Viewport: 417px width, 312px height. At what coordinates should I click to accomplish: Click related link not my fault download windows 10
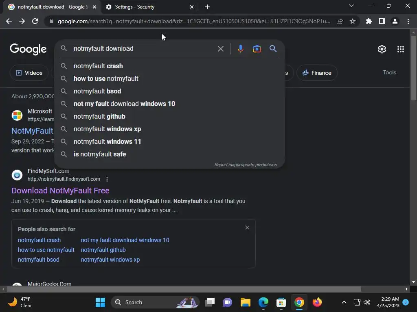(x=125, y=240)
